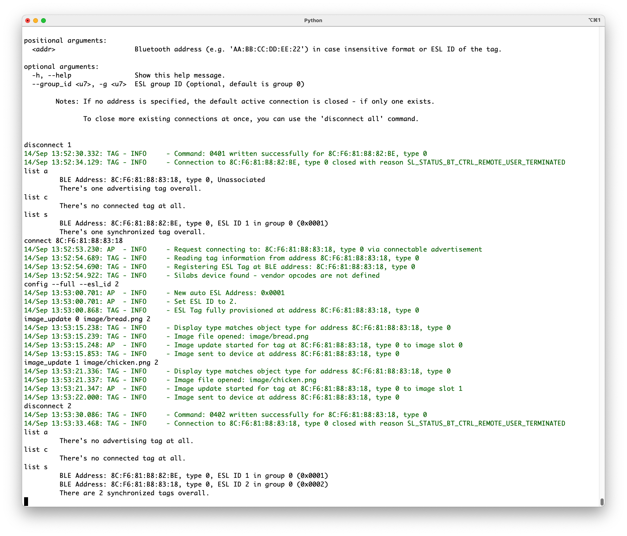Screen dimensions: 627x536
Task: Click the 'disconnect all' notes line
Action: click(251, 119)
